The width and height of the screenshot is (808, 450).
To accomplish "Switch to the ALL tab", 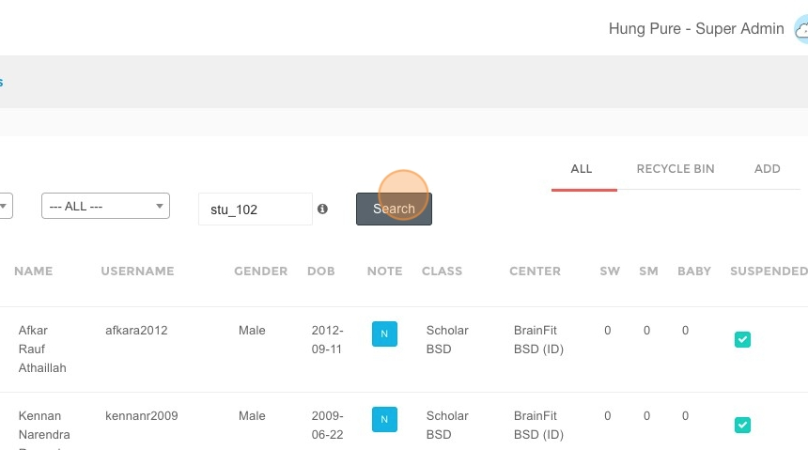I will (x=582, y=168).
